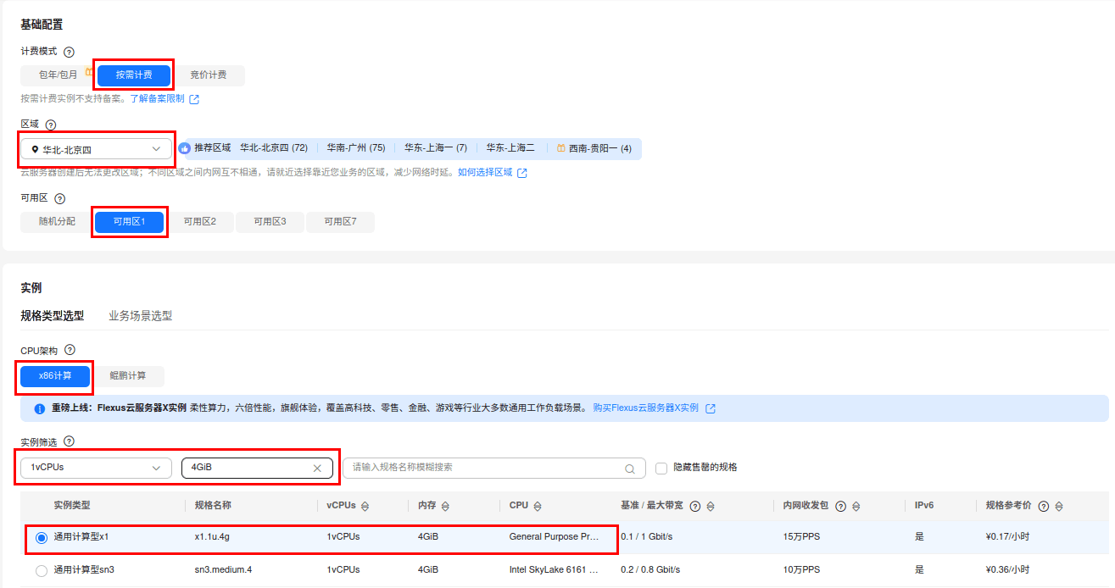The image size is (1115, 588).
Task: Click help icon beside 区域 label
Action: (x=51, y=125)
